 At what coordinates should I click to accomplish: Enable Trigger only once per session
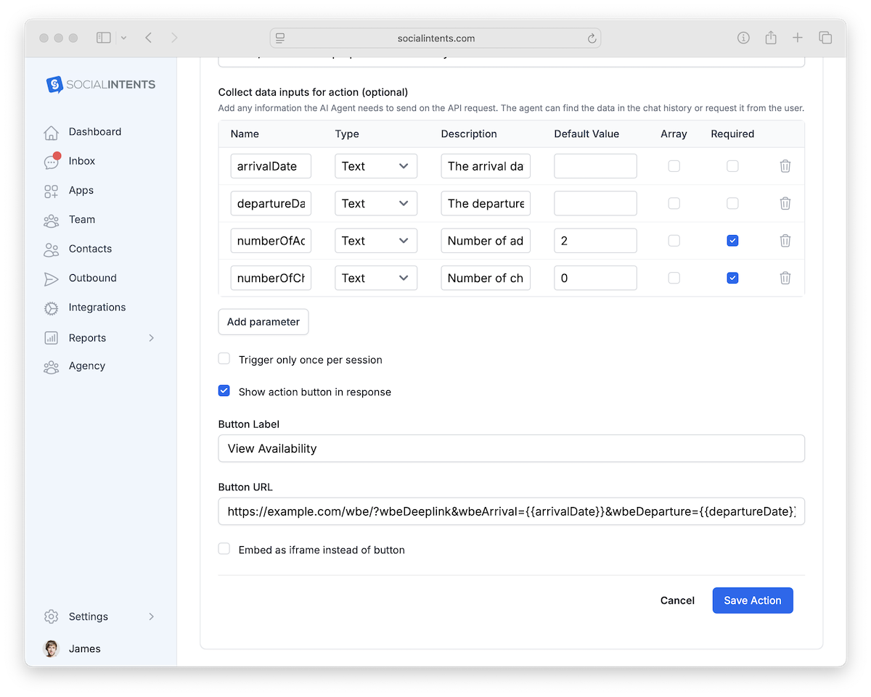pos(224,358)
